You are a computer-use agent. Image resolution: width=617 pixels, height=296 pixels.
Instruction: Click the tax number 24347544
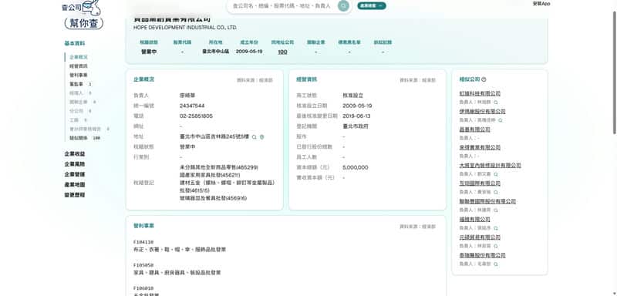[x=192, y=106]
